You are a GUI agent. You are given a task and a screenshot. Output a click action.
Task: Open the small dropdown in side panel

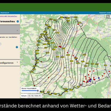pos(0,44)
